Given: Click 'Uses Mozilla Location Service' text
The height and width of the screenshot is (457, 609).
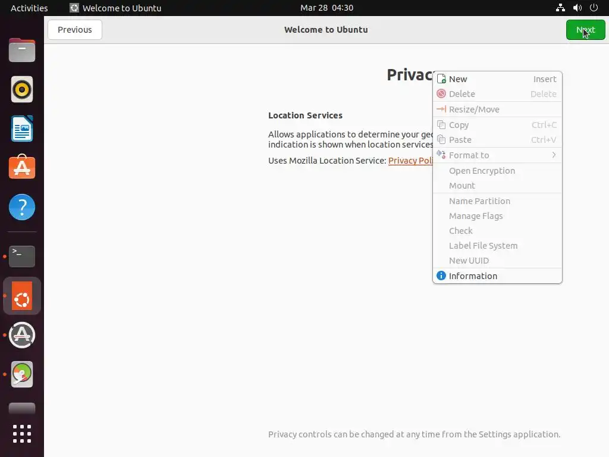Looking at the screenshot, I should pos(327,161).
